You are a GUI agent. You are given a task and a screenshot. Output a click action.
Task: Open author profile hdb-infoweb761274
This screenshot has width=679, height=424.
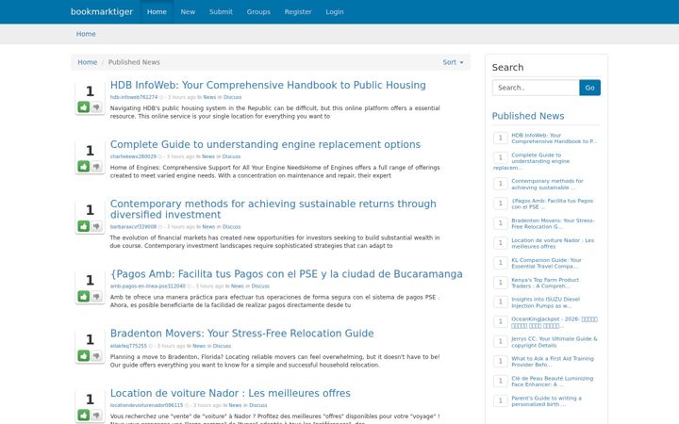click(134, 97)
